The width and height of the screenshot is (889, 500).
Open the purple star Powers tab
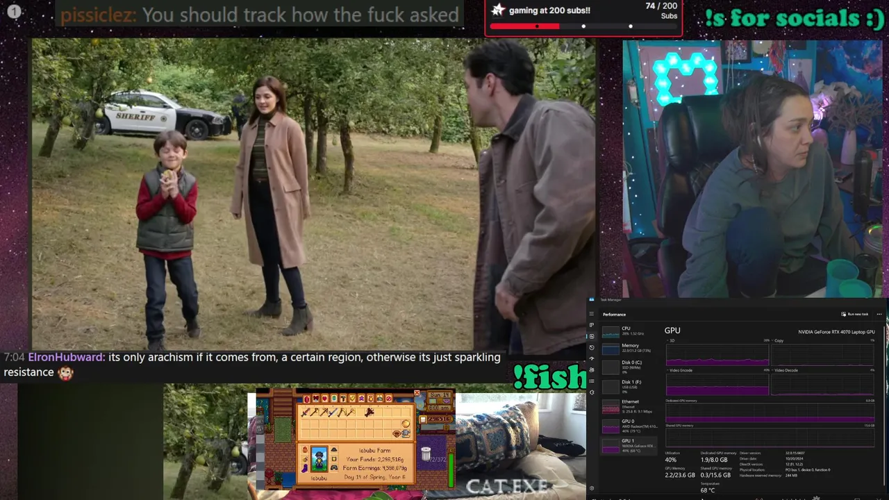361,399
